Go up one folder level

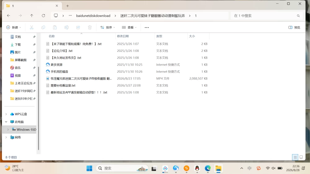click(32, 15)
